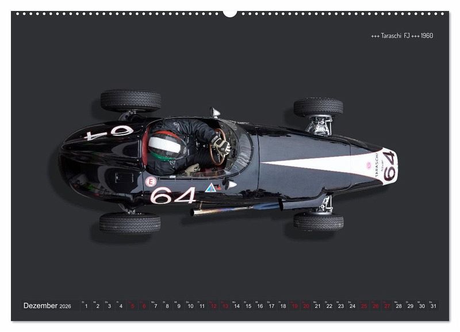Screen dimensions: 460x332
Task: Click the red circled E badge on car
Action: pyautogui.click(x=151, y=181)
